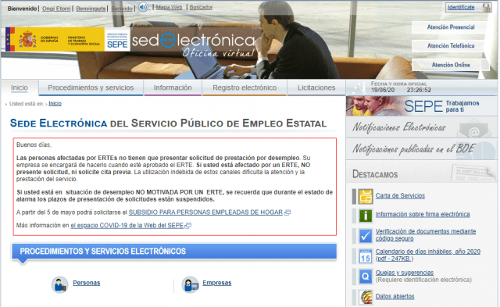
Task: Select the Bienvenido language option
Action: click(22, 9)
